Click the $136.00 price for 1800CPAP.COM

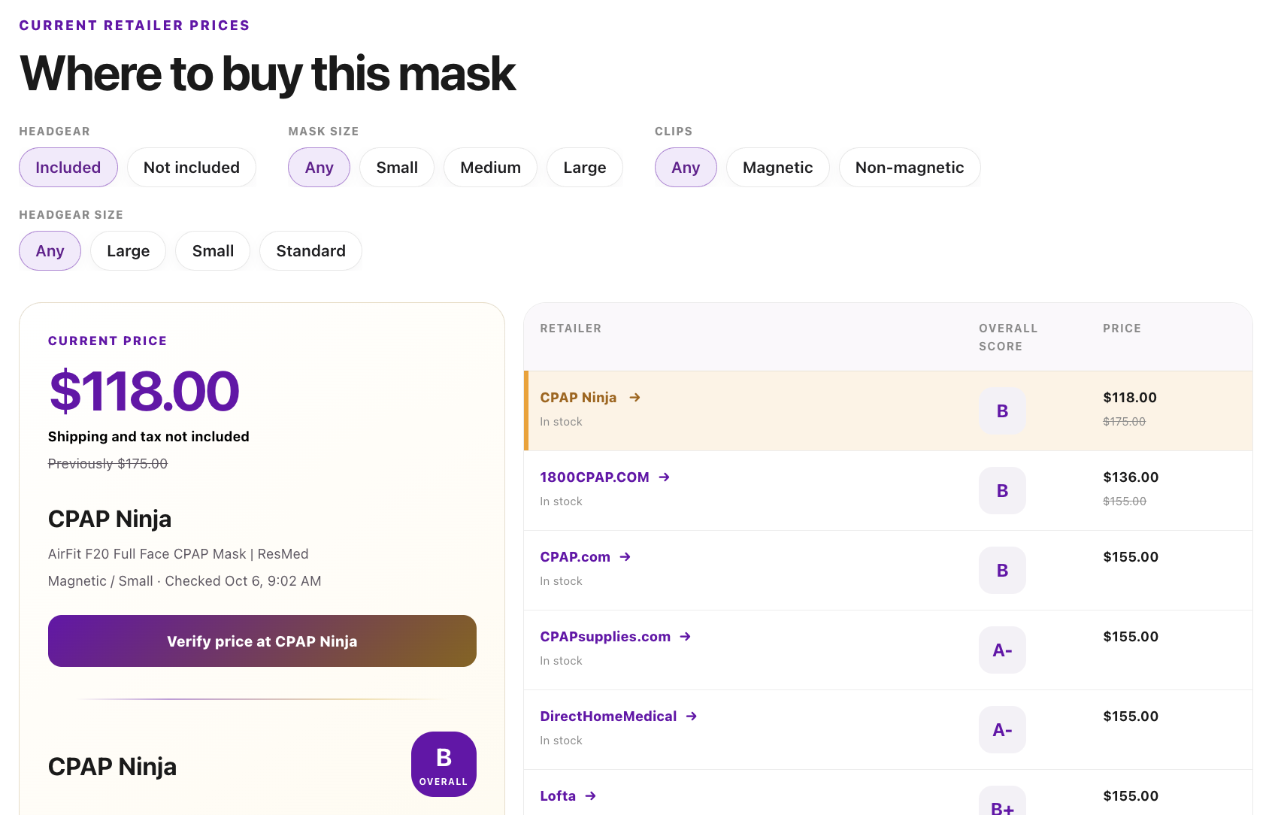(x=1131, y=477)
